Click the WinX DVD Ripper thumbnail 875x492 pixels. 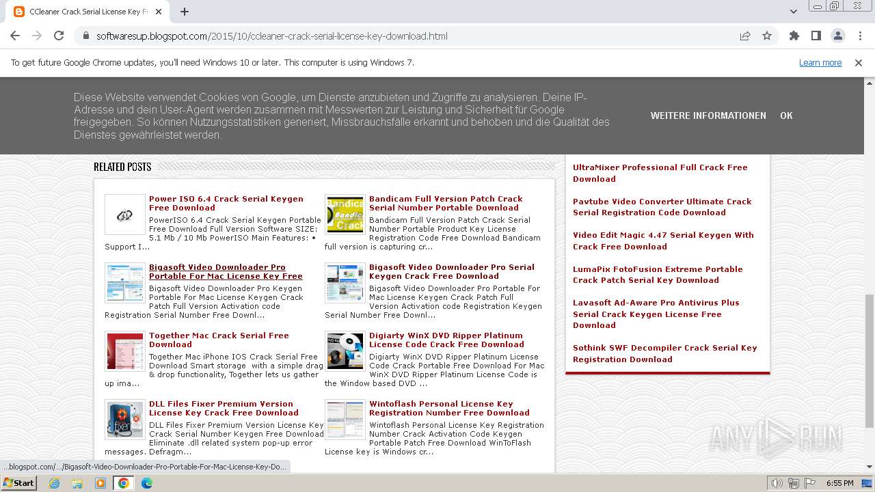345,351
